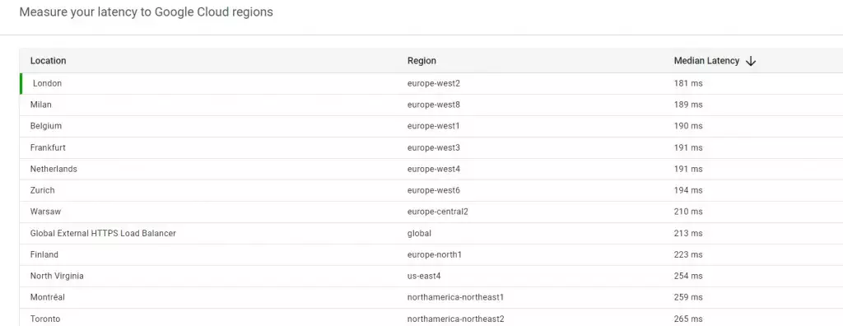
Task: Select Global External HTTPS Load Balancer row
Action: (431, 233)
